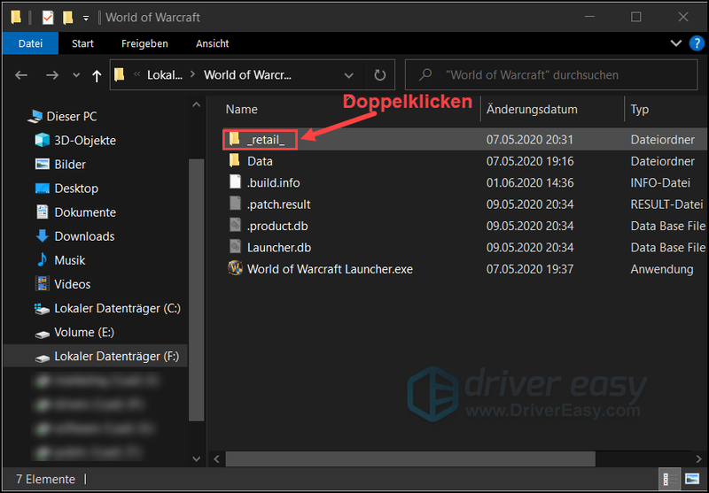Click the navigation pane scrollbar thumb

pos(196,289)
